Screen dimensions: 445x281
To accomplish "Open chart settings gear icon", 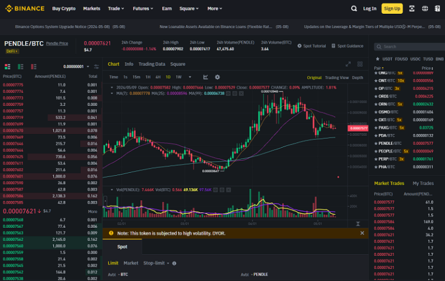I will 217,77.
